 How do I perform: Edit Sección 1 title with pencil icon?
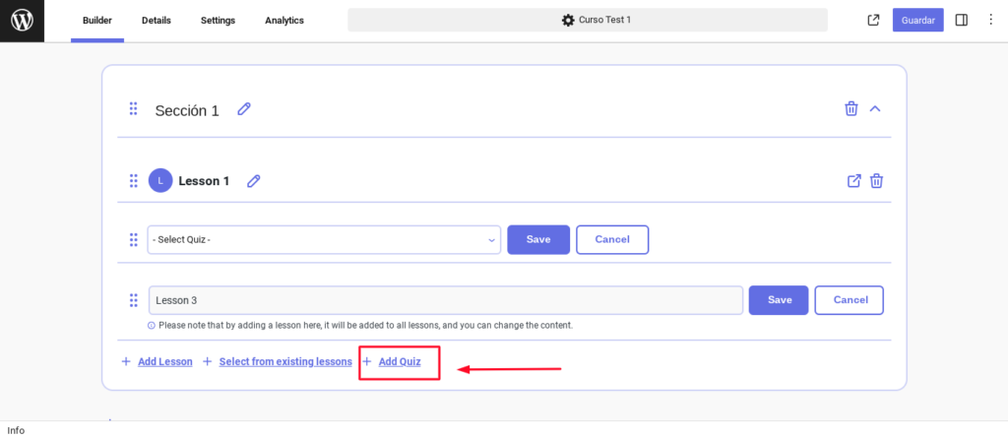coord(244,109)
